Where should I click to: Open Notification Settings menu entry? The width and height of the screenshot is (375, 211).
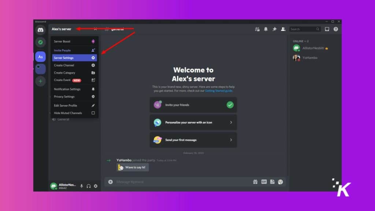click(74, 89)
